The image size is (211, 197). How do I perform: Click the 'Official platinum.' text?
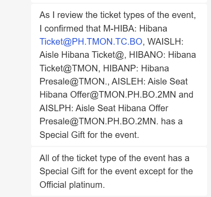click(72, 185)
